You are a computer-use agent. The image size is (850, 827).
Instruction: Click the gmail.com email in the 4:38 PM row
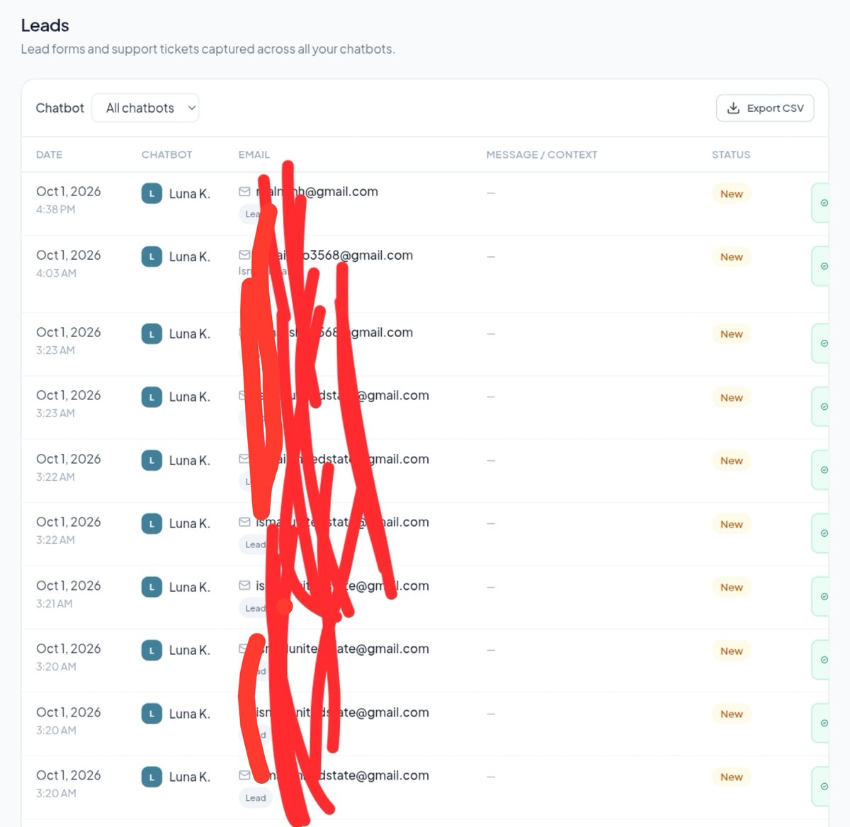coord(317,191)
